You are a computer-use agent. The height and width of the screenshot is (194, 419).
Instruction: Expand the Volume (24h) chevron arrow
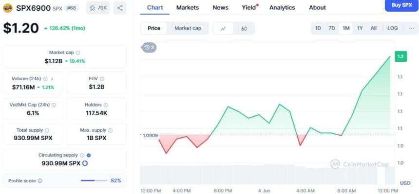[52, 79]
